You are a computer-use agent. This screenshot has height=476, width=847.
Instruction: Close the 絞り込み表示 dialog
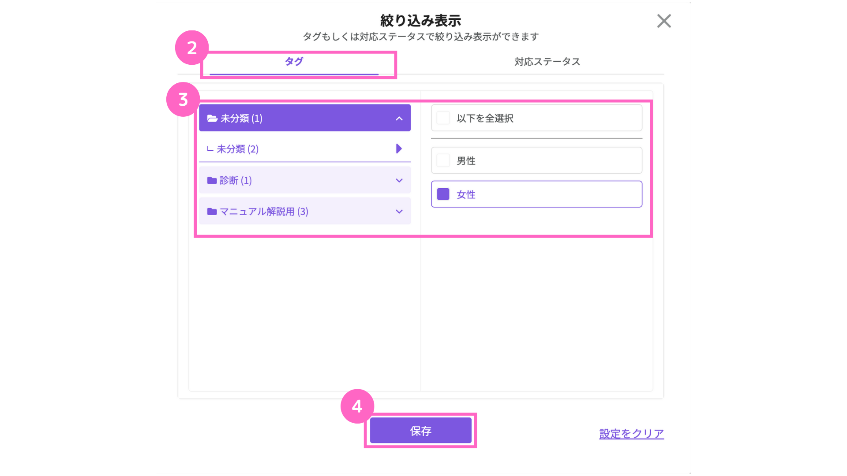click(663, 21)
